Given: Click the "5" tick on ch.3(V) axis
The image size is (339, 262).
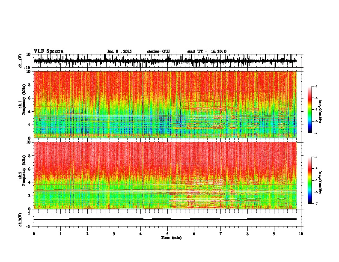Looking at the screenshot, I should coord(30,213).
